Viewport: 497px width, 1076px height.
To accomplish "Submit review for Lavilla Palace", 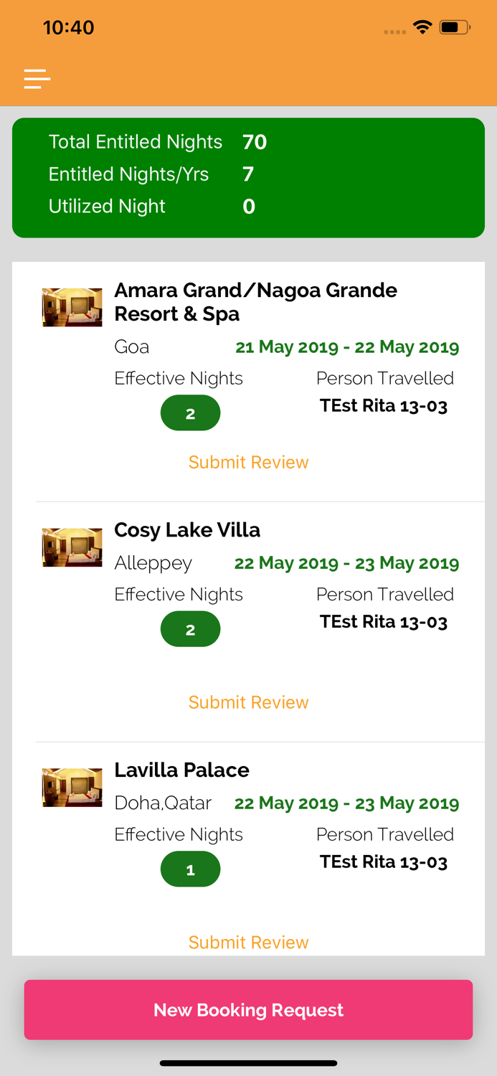I will pos(248,943).
